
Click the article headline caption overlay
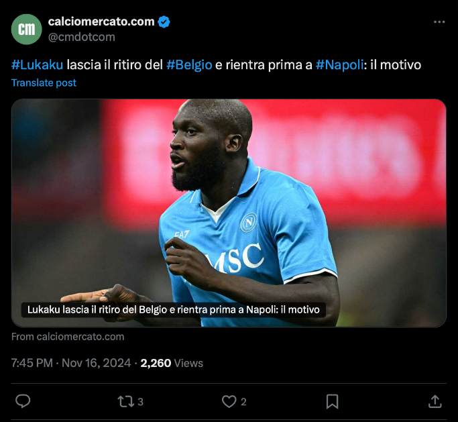pos(174,310)
